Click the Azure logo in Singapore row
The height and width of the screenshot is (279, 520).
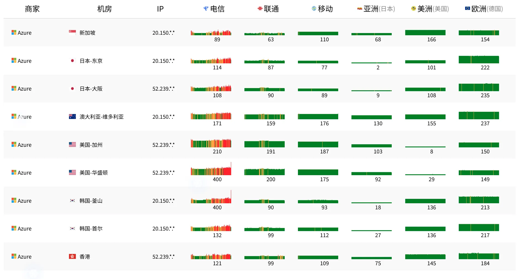(x=14, y=32)
